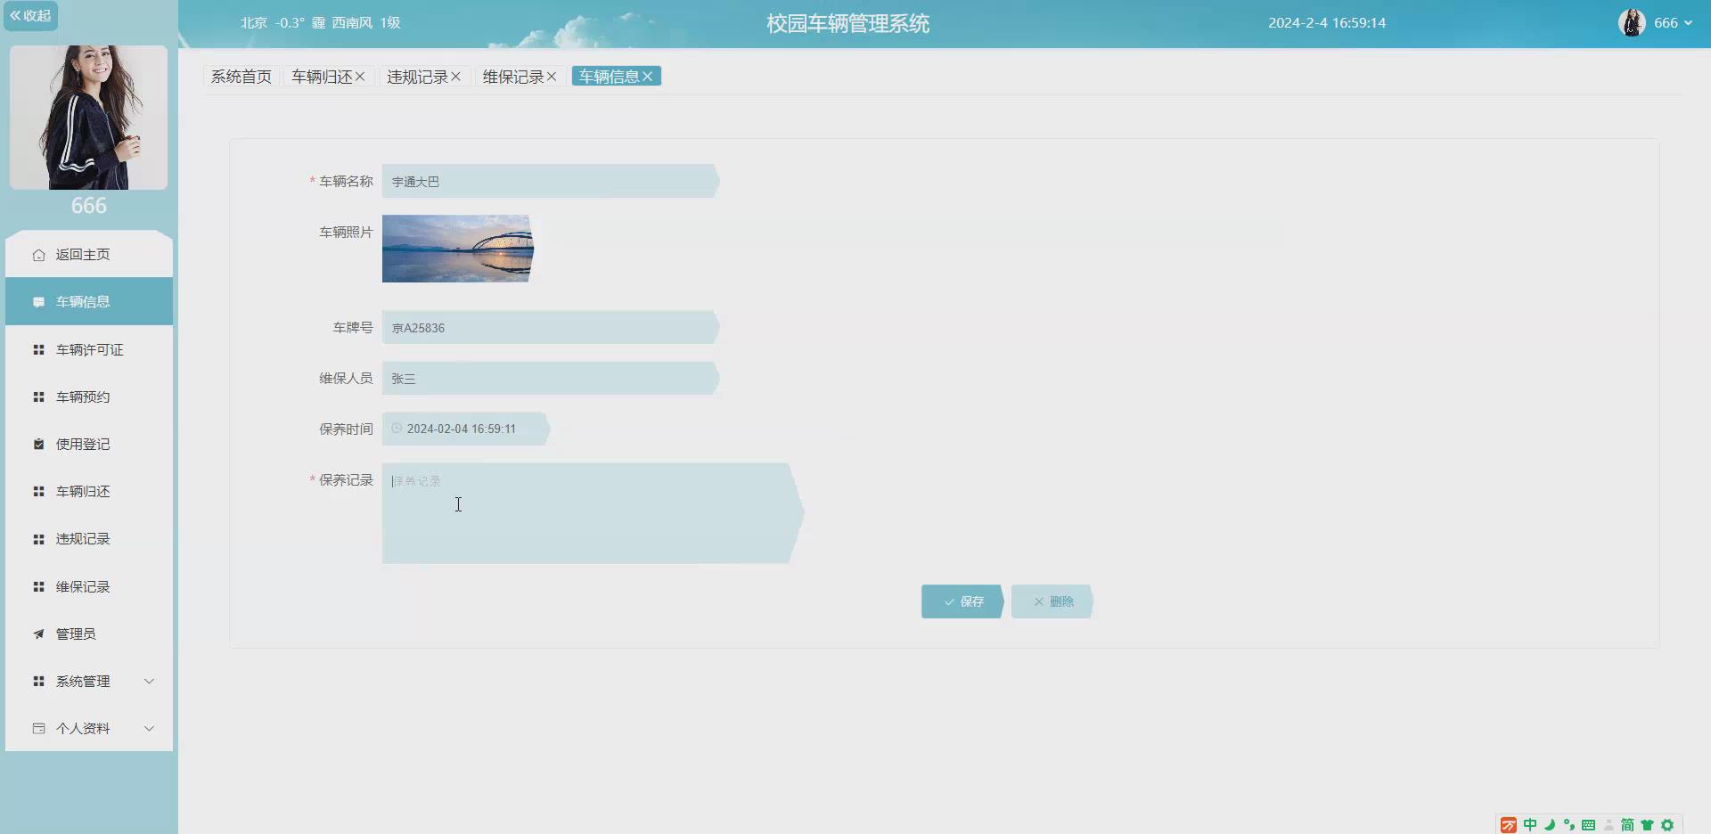This screenshot has width=1711, height=834.
Task: Click the grid icon beside 车辆许可证
Action: (x=38, y=350)
